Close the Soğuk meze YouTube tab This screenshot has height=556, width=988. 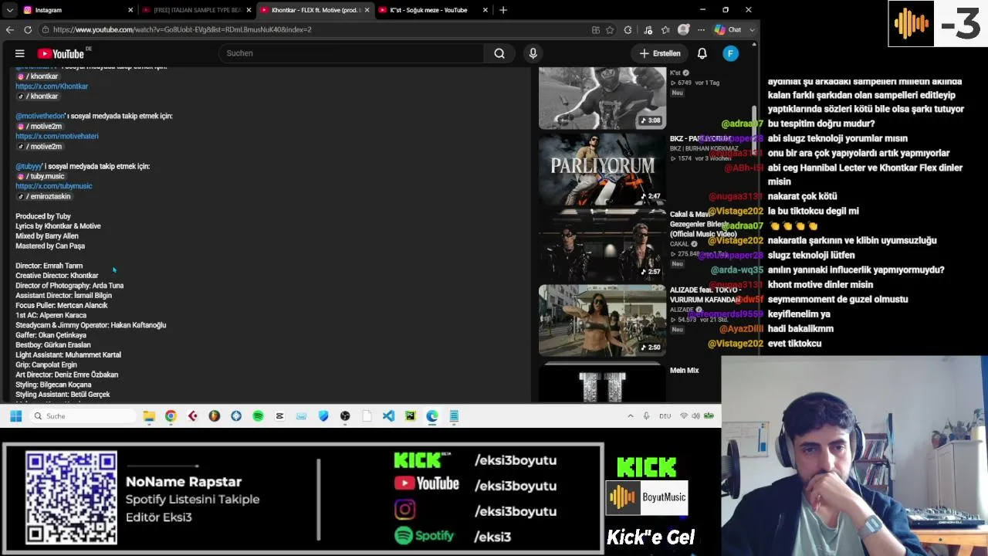pos(486,10)
